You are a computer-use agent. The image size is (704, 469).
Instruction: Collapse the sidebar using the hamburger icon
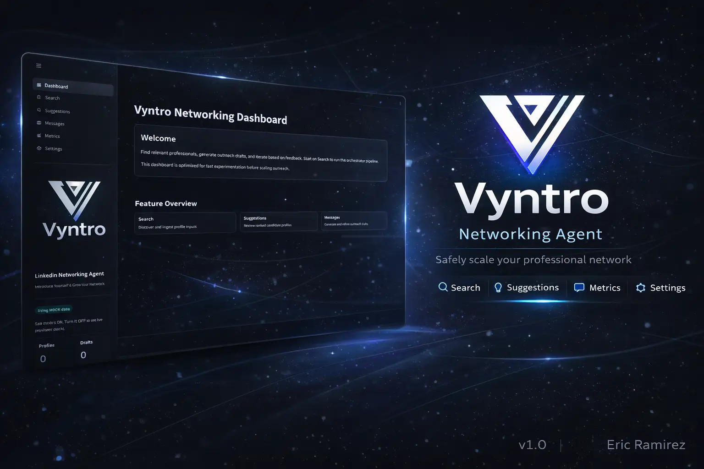[x=38, y=65]
